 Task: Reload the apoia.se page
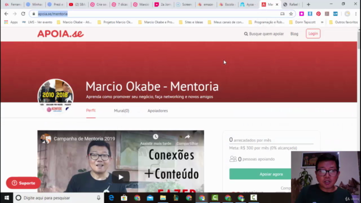pyautogui.click(x=23, y=14)
